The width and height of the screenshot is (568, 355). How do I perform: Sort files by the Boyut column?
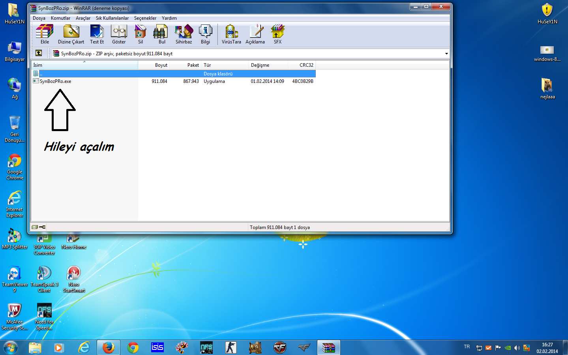click(154, 65)
